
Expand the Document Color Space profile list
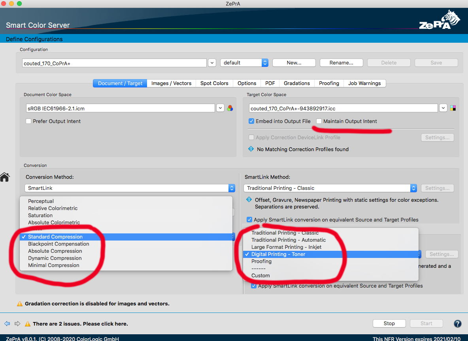(x=220, y=108)
